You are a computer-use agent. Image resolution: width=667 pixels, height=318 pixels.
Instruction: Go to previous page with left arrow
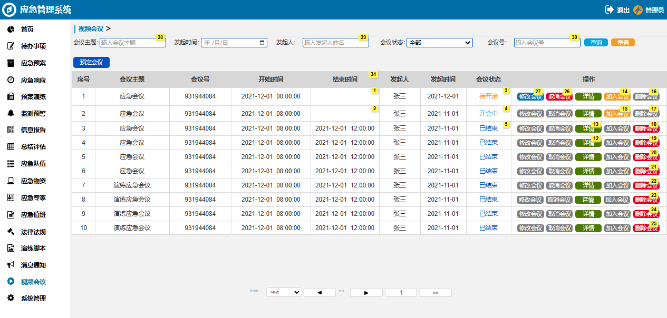[320, 292]
